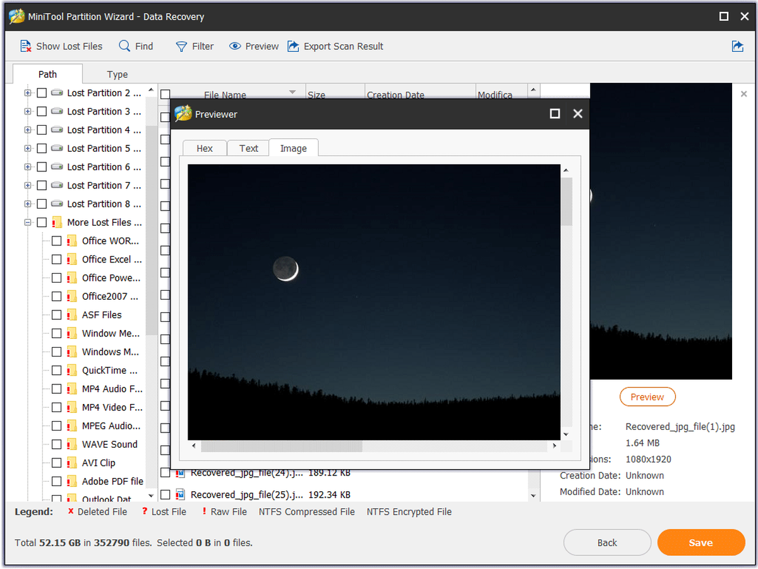Click the orange Save button
Screen dimensions: 758x569
coord(701,542)
